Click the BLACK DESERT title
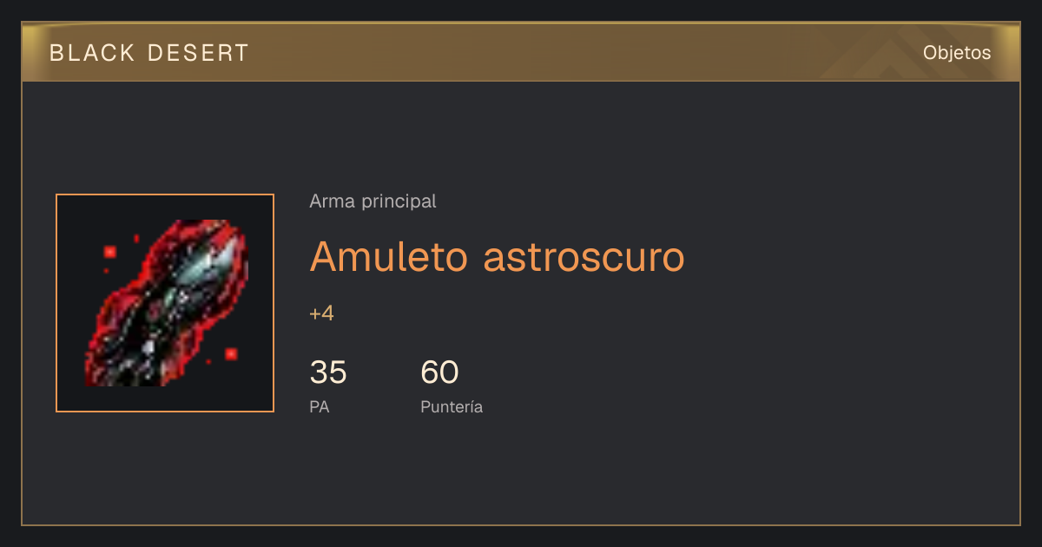 [149, 53]
